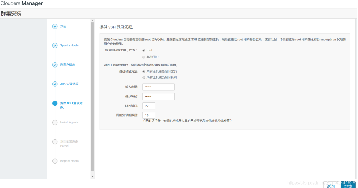Choose 所有主机接受相同密码 authentication method
Viewport: 358px width, 188px height.
click(x=144, y=71)
